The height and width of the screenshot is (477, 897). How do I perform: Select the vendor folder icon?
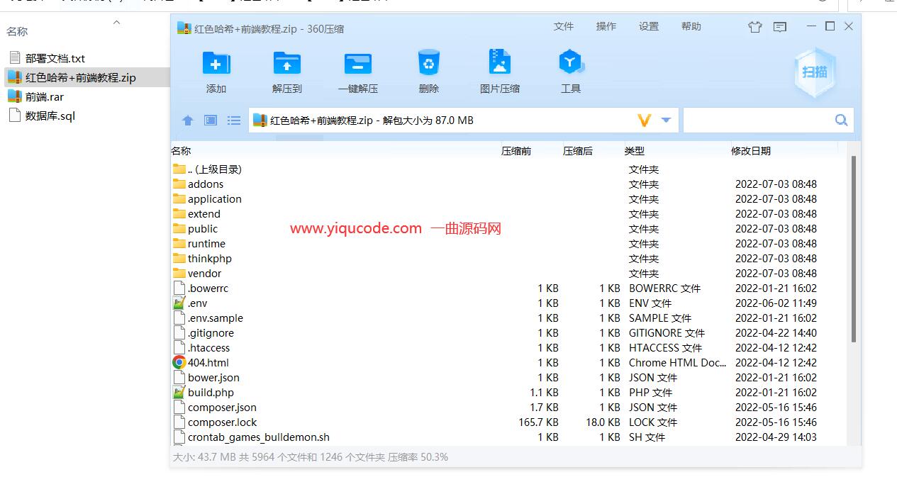(x=179, y=274)
